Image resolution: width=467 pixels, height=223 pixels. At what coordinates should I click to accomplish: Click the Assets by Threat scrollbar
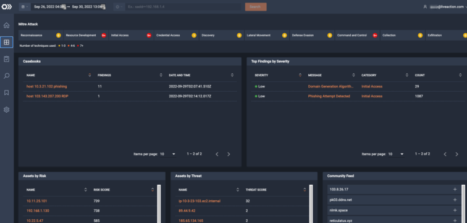coord(311,204)
